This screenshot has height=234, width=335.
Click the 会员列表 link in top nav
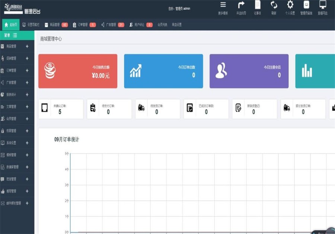coord(162,25)
